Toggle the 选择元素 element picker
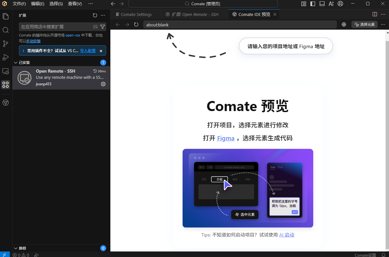This screenshot has width=389, height=257. click(365, 24)
